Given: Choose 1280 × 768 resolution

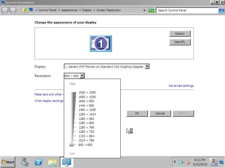Looking at the screenshot, I should (x=86, y=127).
